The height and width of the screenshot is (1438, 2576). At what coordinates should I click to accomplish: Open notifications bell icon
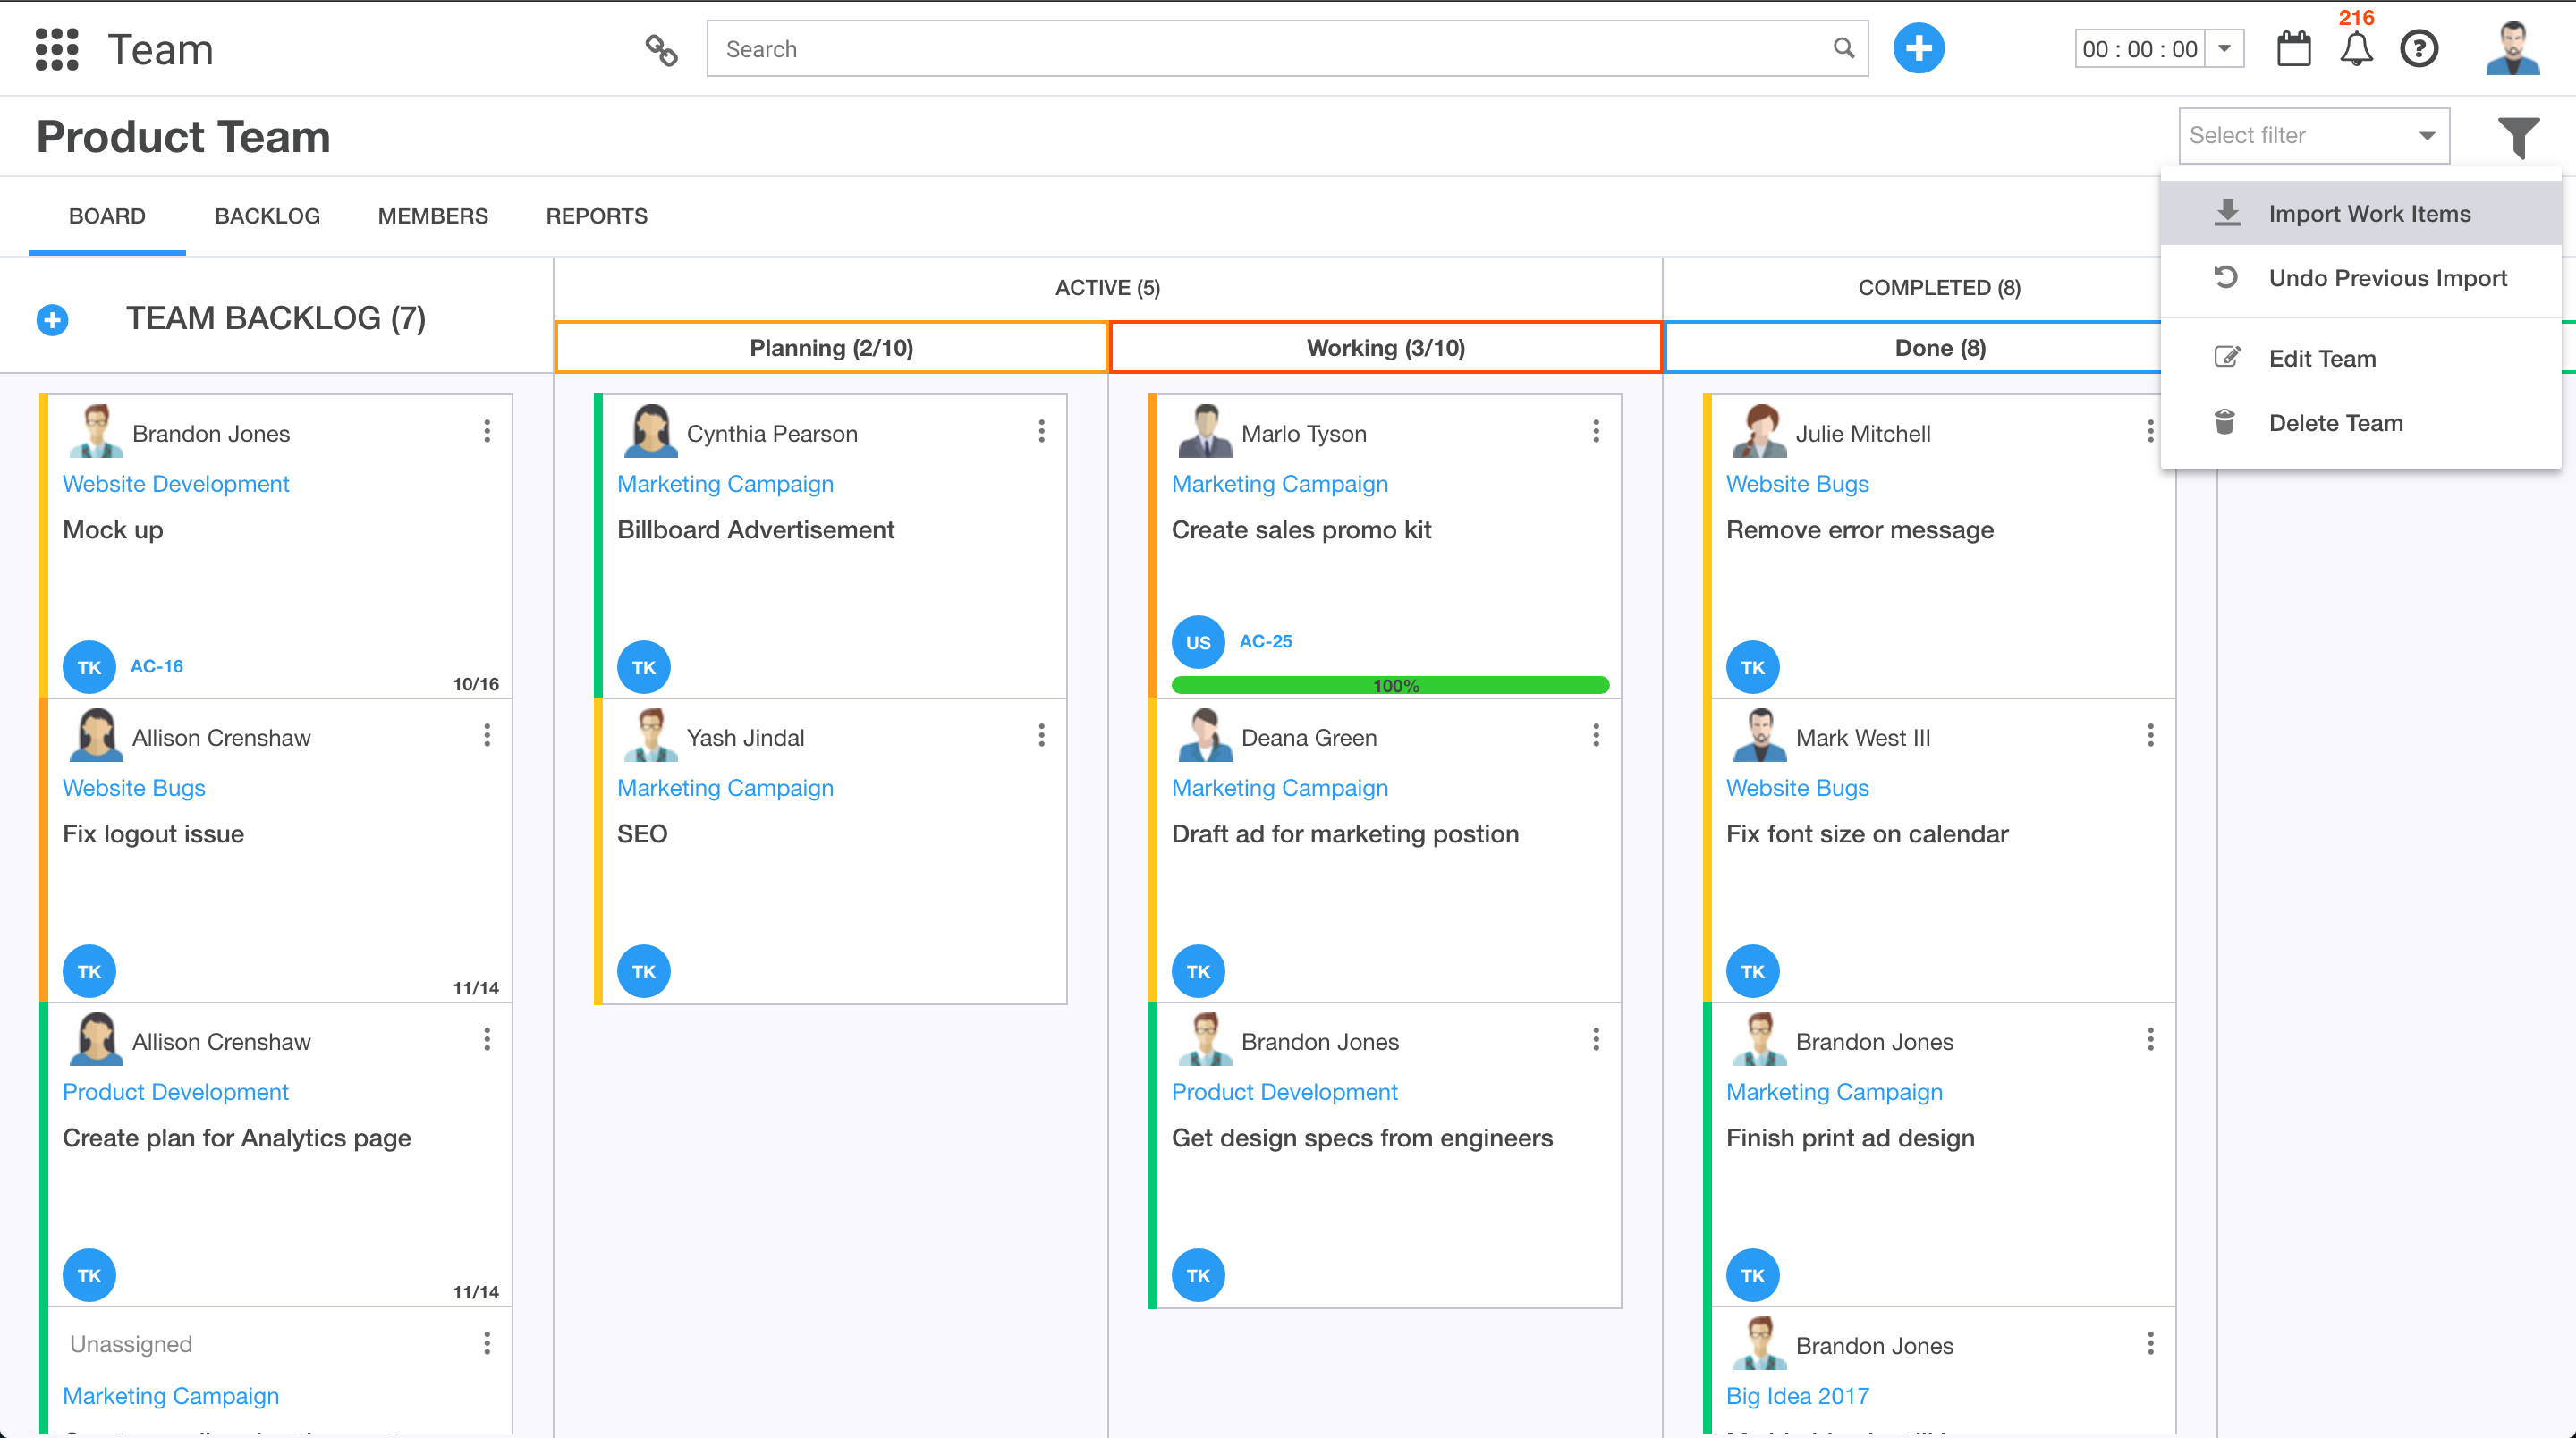pyautogui.click(x=2356, y=49)
